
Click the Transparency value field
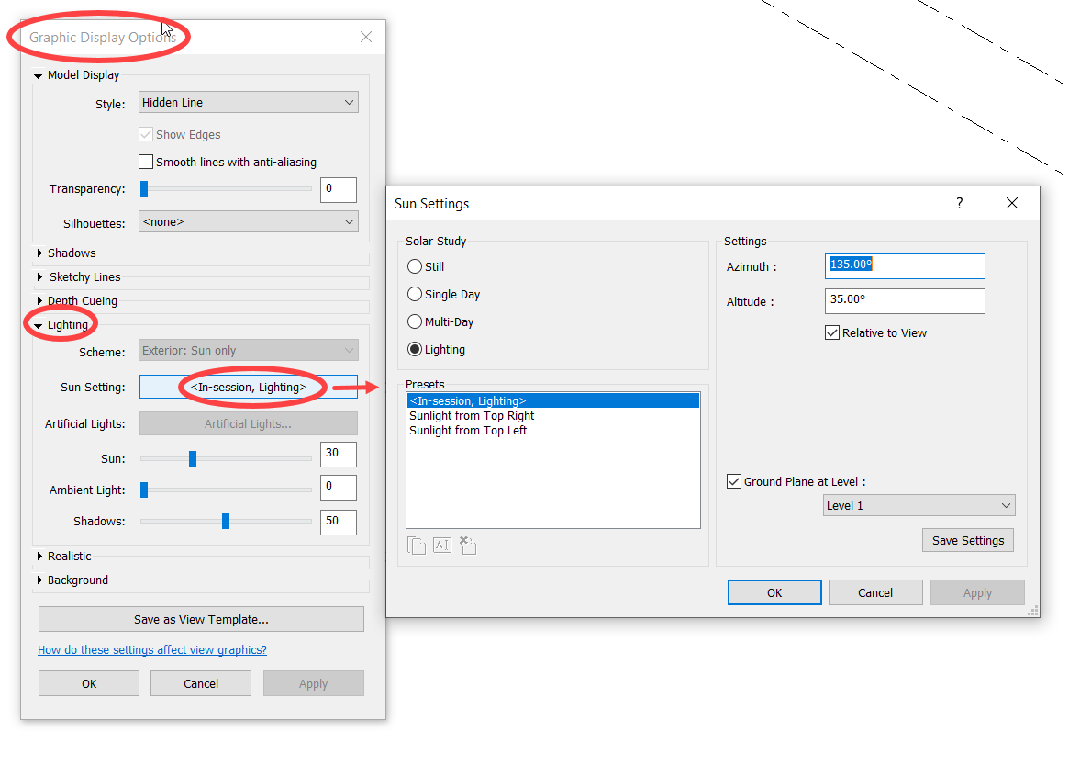click(339, 189)
